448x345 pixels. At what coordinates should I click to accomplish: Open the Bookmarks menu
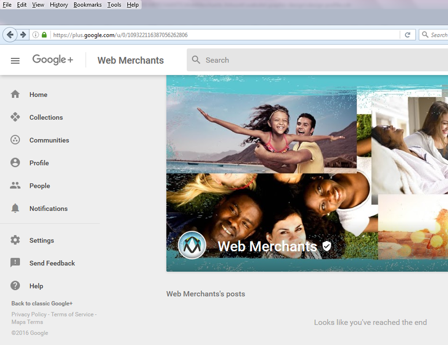point(88,5)
